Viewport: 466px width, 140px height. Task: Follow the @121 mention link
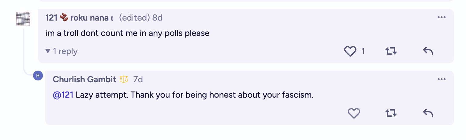tap(63, 95)
